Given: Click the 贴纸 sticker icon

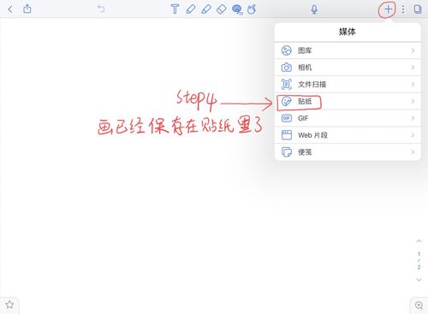Looking at the screenshot, I should (287, 101).
